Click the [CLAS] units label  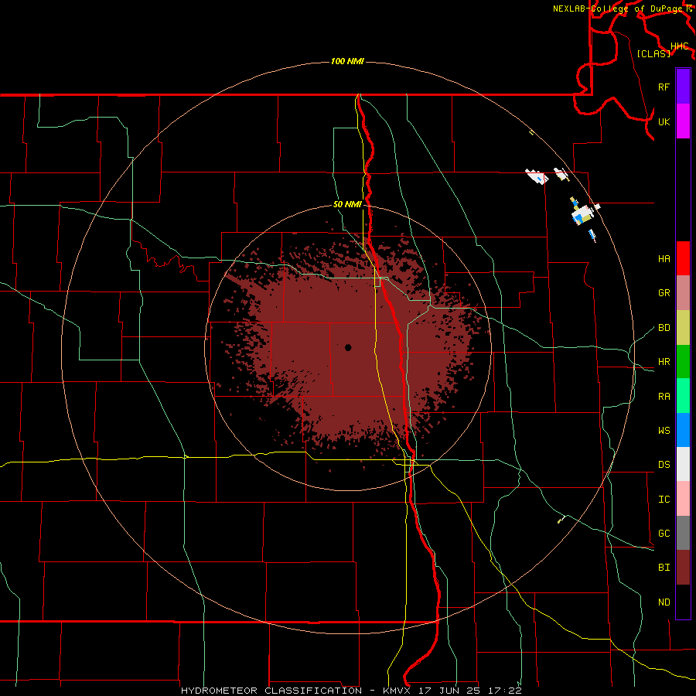tap(653, 53)
